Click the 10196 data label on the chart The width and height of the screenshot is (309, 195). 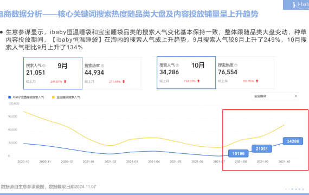coord(238,153)
